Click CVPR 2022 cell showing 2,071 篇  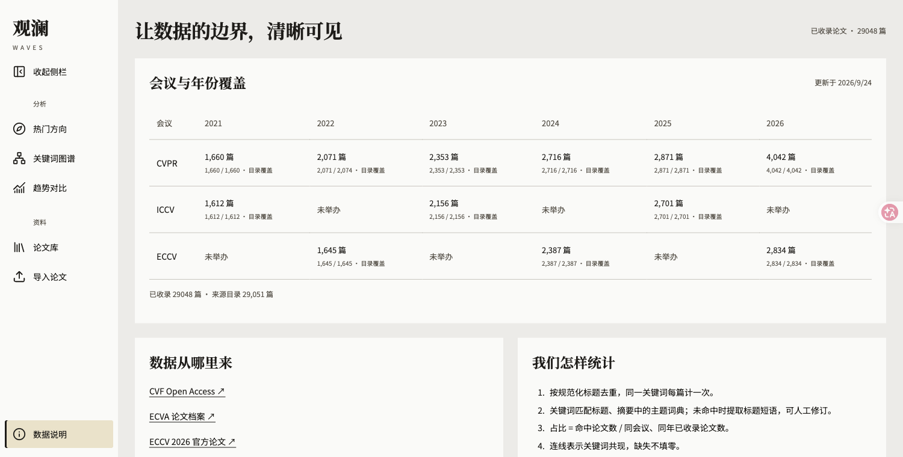pyautogui.click(x=365, y=163)
